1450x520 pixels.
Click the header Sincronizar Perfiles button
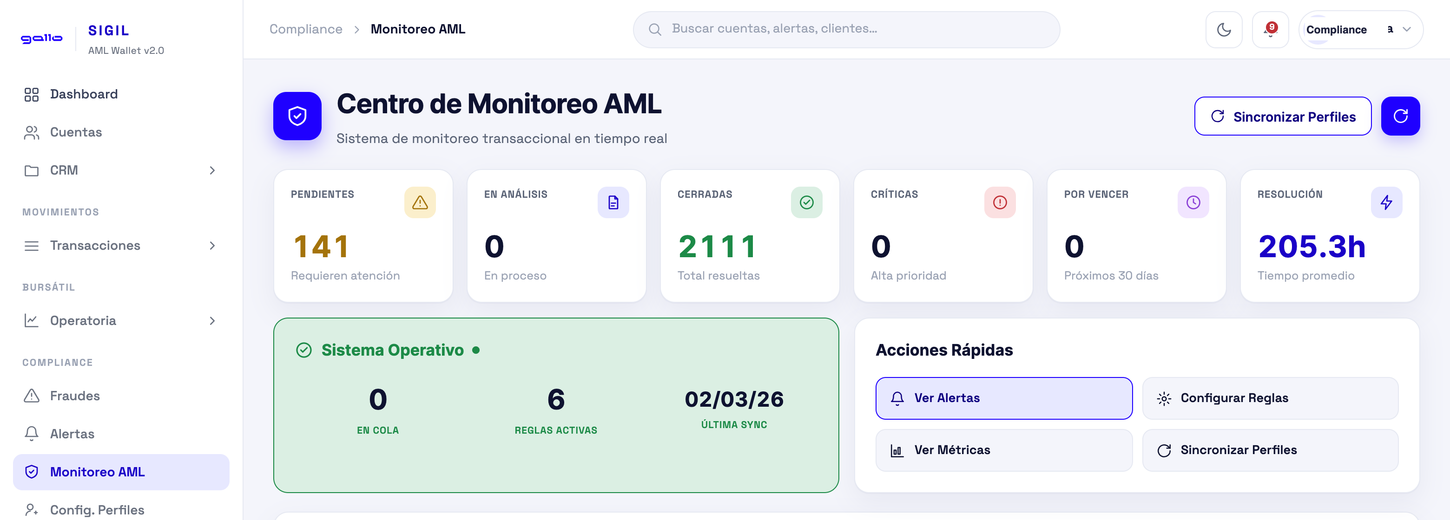[x=1282, y=117]
